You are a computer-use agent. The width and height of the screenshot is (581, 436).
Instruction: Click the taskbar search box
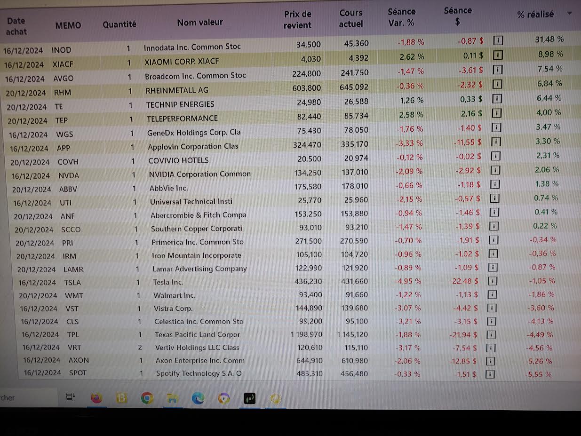click(x=28, y=398)
